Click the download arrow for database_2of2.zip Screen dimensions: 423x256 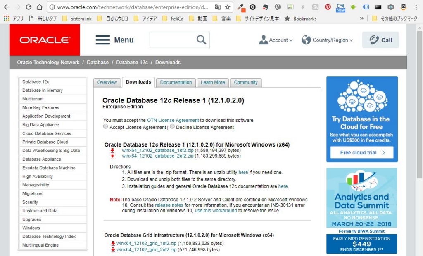(x=112, y=156)
